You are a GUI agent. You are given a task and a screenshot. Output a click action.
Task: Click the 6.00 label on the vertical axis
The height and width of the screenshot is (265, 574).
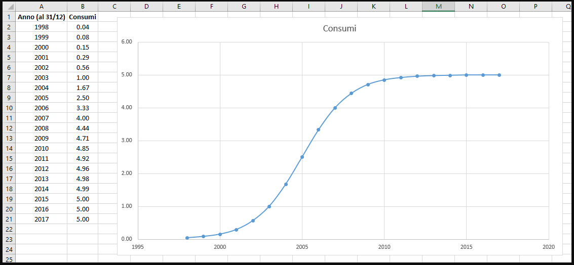[126, 42]
